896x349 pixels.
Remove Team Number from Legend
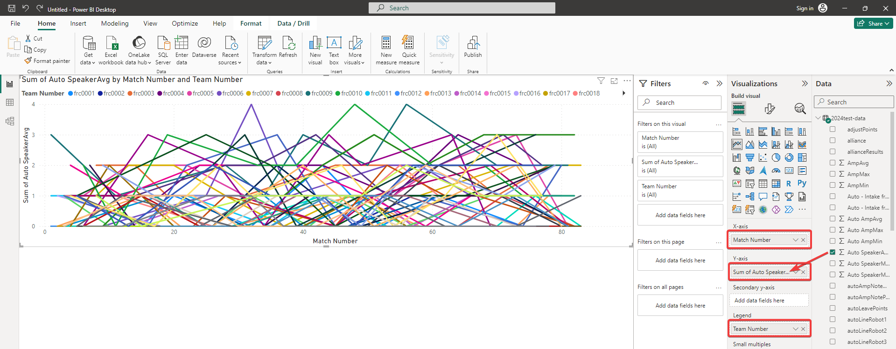pos(803,329)
